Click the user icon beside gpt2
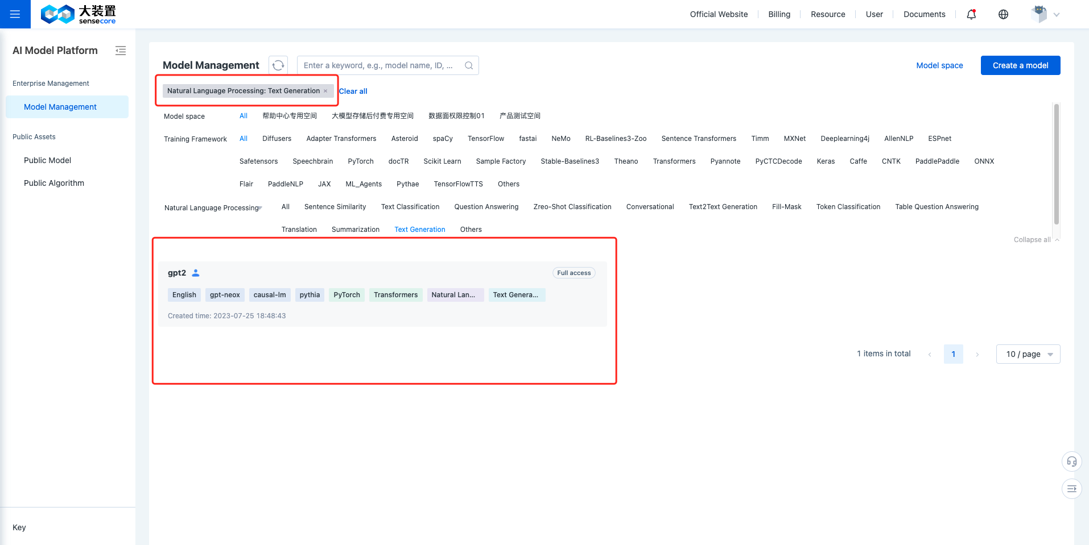 [x=196, y=273]
